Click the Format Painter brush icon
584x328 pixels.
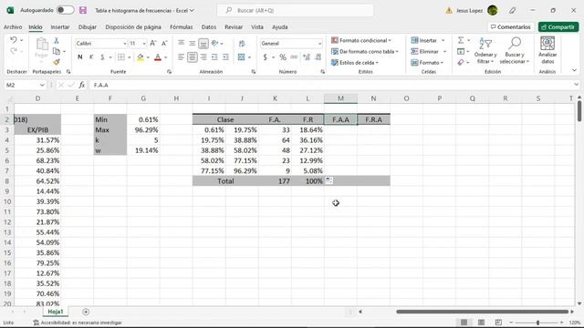point(57,61)
